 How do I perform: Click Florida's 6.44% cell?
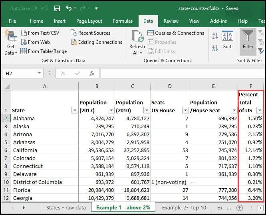coord(251,190)
